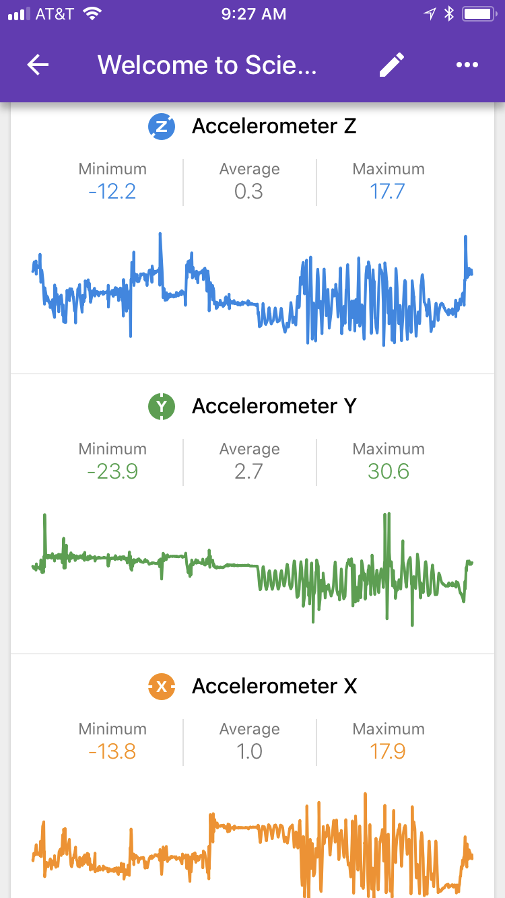The width and height of the screenshot is (505, 898).
Task: Open the pencil edit icon
Action: pos(392,65)
